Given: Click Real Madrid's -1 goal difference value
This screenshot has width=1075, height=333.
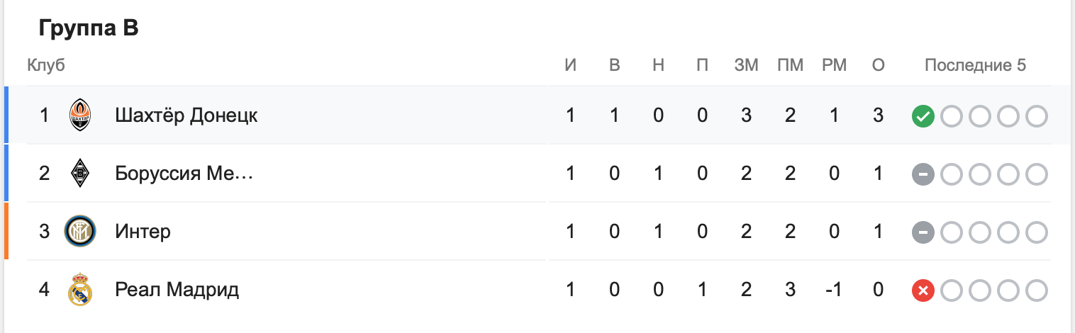Looking at the screenshot, I should (835, 290).
